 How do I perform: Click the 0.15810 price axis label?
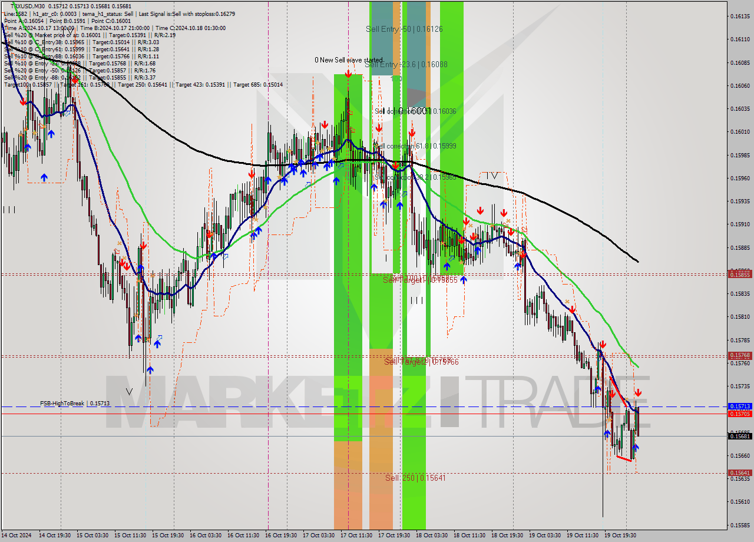pyautogui.click(x=740, y=317)
